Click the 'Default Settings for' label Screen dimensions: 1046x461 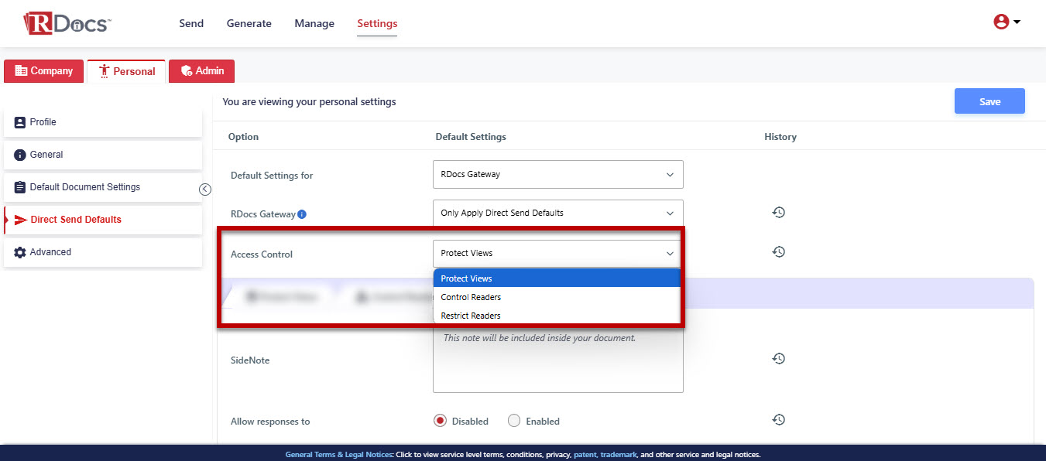pos(272,176)
